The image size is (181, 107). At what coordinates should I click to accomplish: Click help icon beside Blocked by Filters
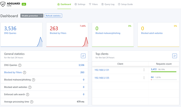24,72
